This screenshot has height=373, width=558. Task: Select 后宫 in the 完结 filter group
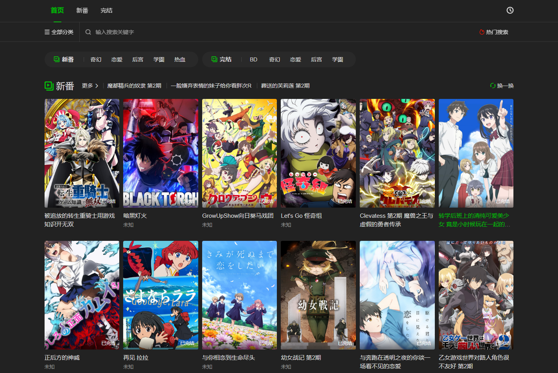316,59
